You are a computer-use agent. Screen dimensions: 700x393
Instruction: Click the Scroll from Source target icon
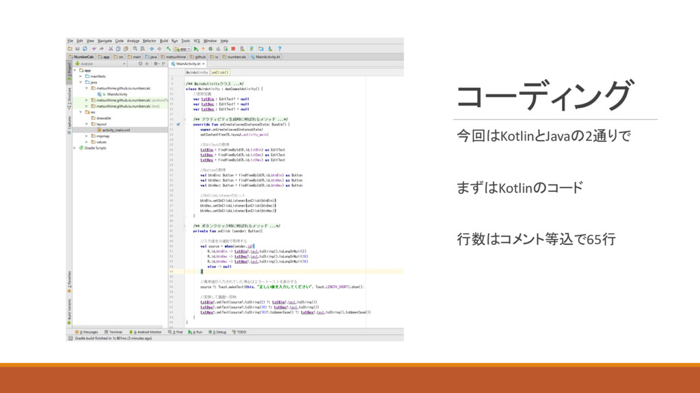coord(140,63)
